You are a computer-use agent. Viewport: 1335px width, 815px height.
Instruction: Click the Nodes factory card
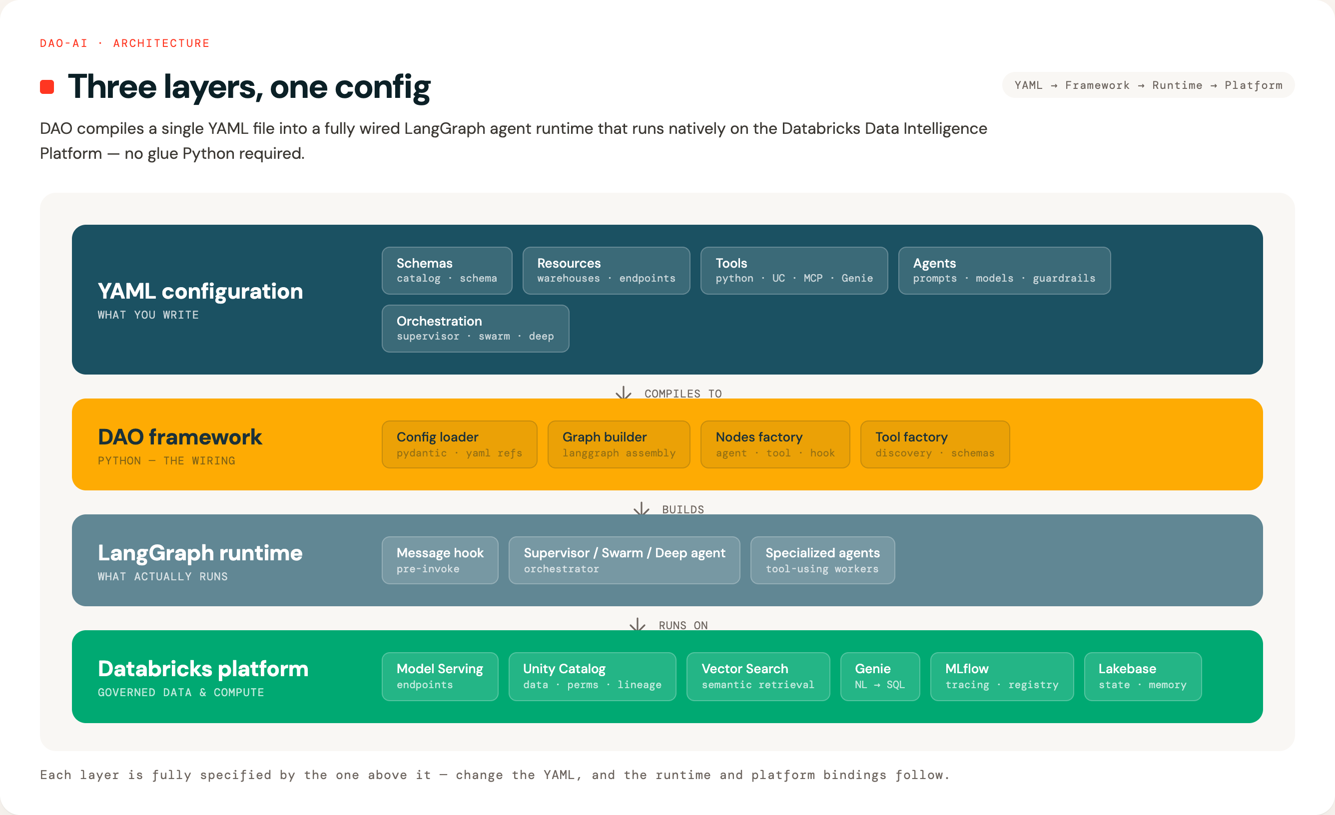[775, 444]
